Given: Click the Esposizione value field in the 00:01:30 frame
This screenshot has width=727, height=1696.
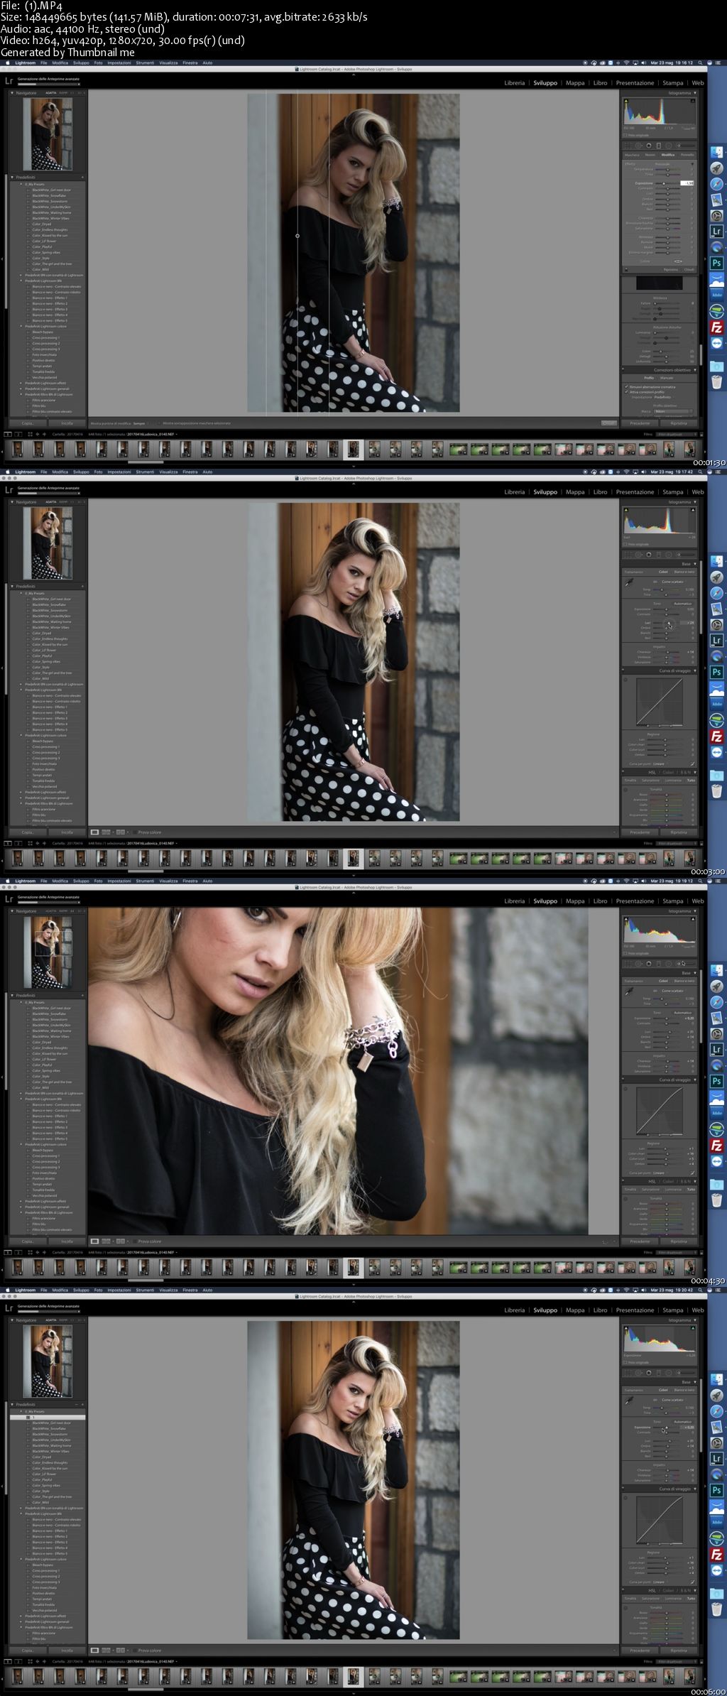Looking at the screenshot, I should click(687, 183).
